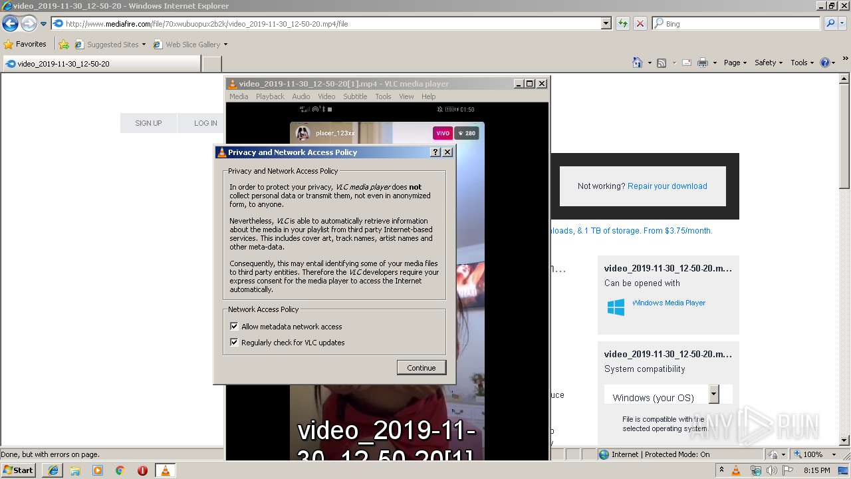Screen dimensions: 851x479
Task: Click the clock showing 8:15 PM
Action: pyautogui.click(x=816, y=470)
